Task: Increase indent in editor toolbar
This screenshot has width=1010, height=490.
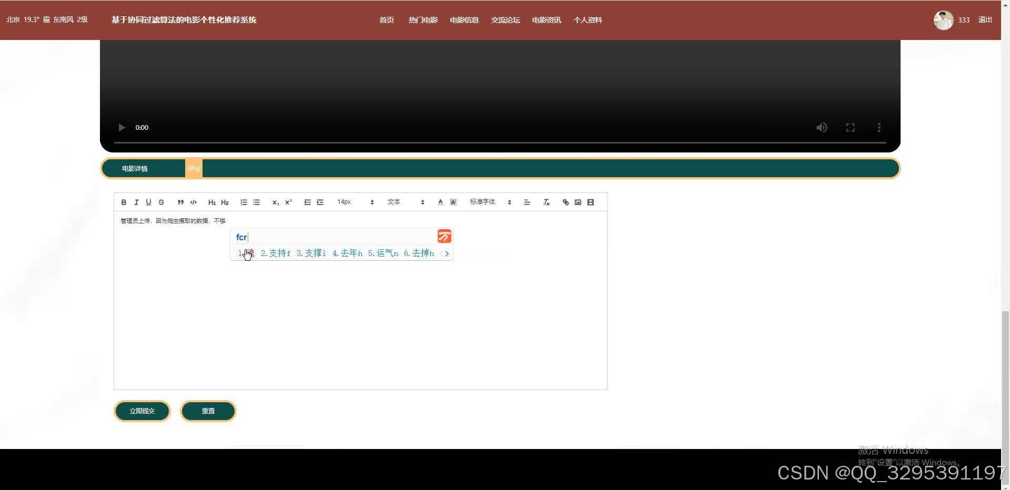Action: tap(320, 202)
